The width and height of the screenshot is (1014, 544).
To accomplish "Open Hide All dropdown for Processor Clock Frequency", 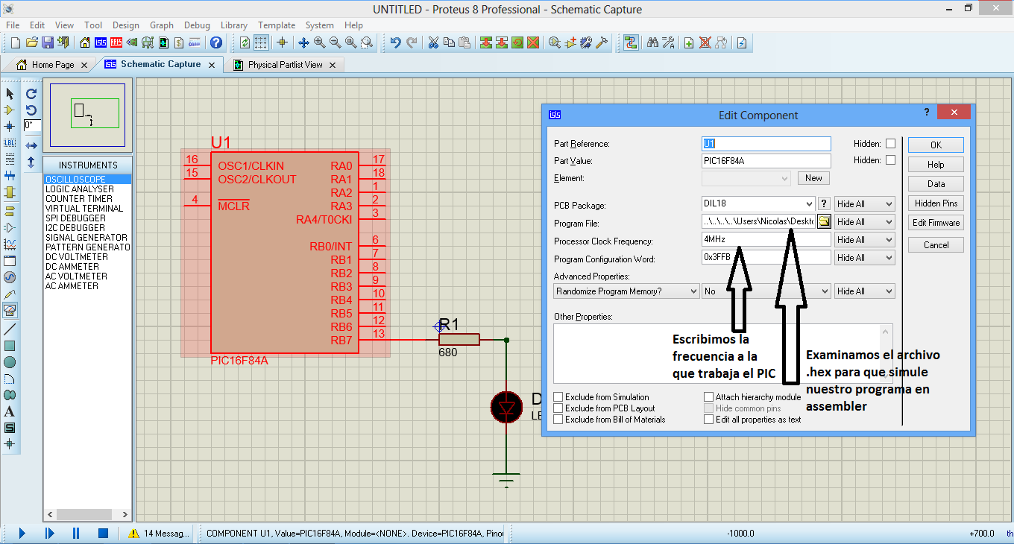I will tap(864, 240).
